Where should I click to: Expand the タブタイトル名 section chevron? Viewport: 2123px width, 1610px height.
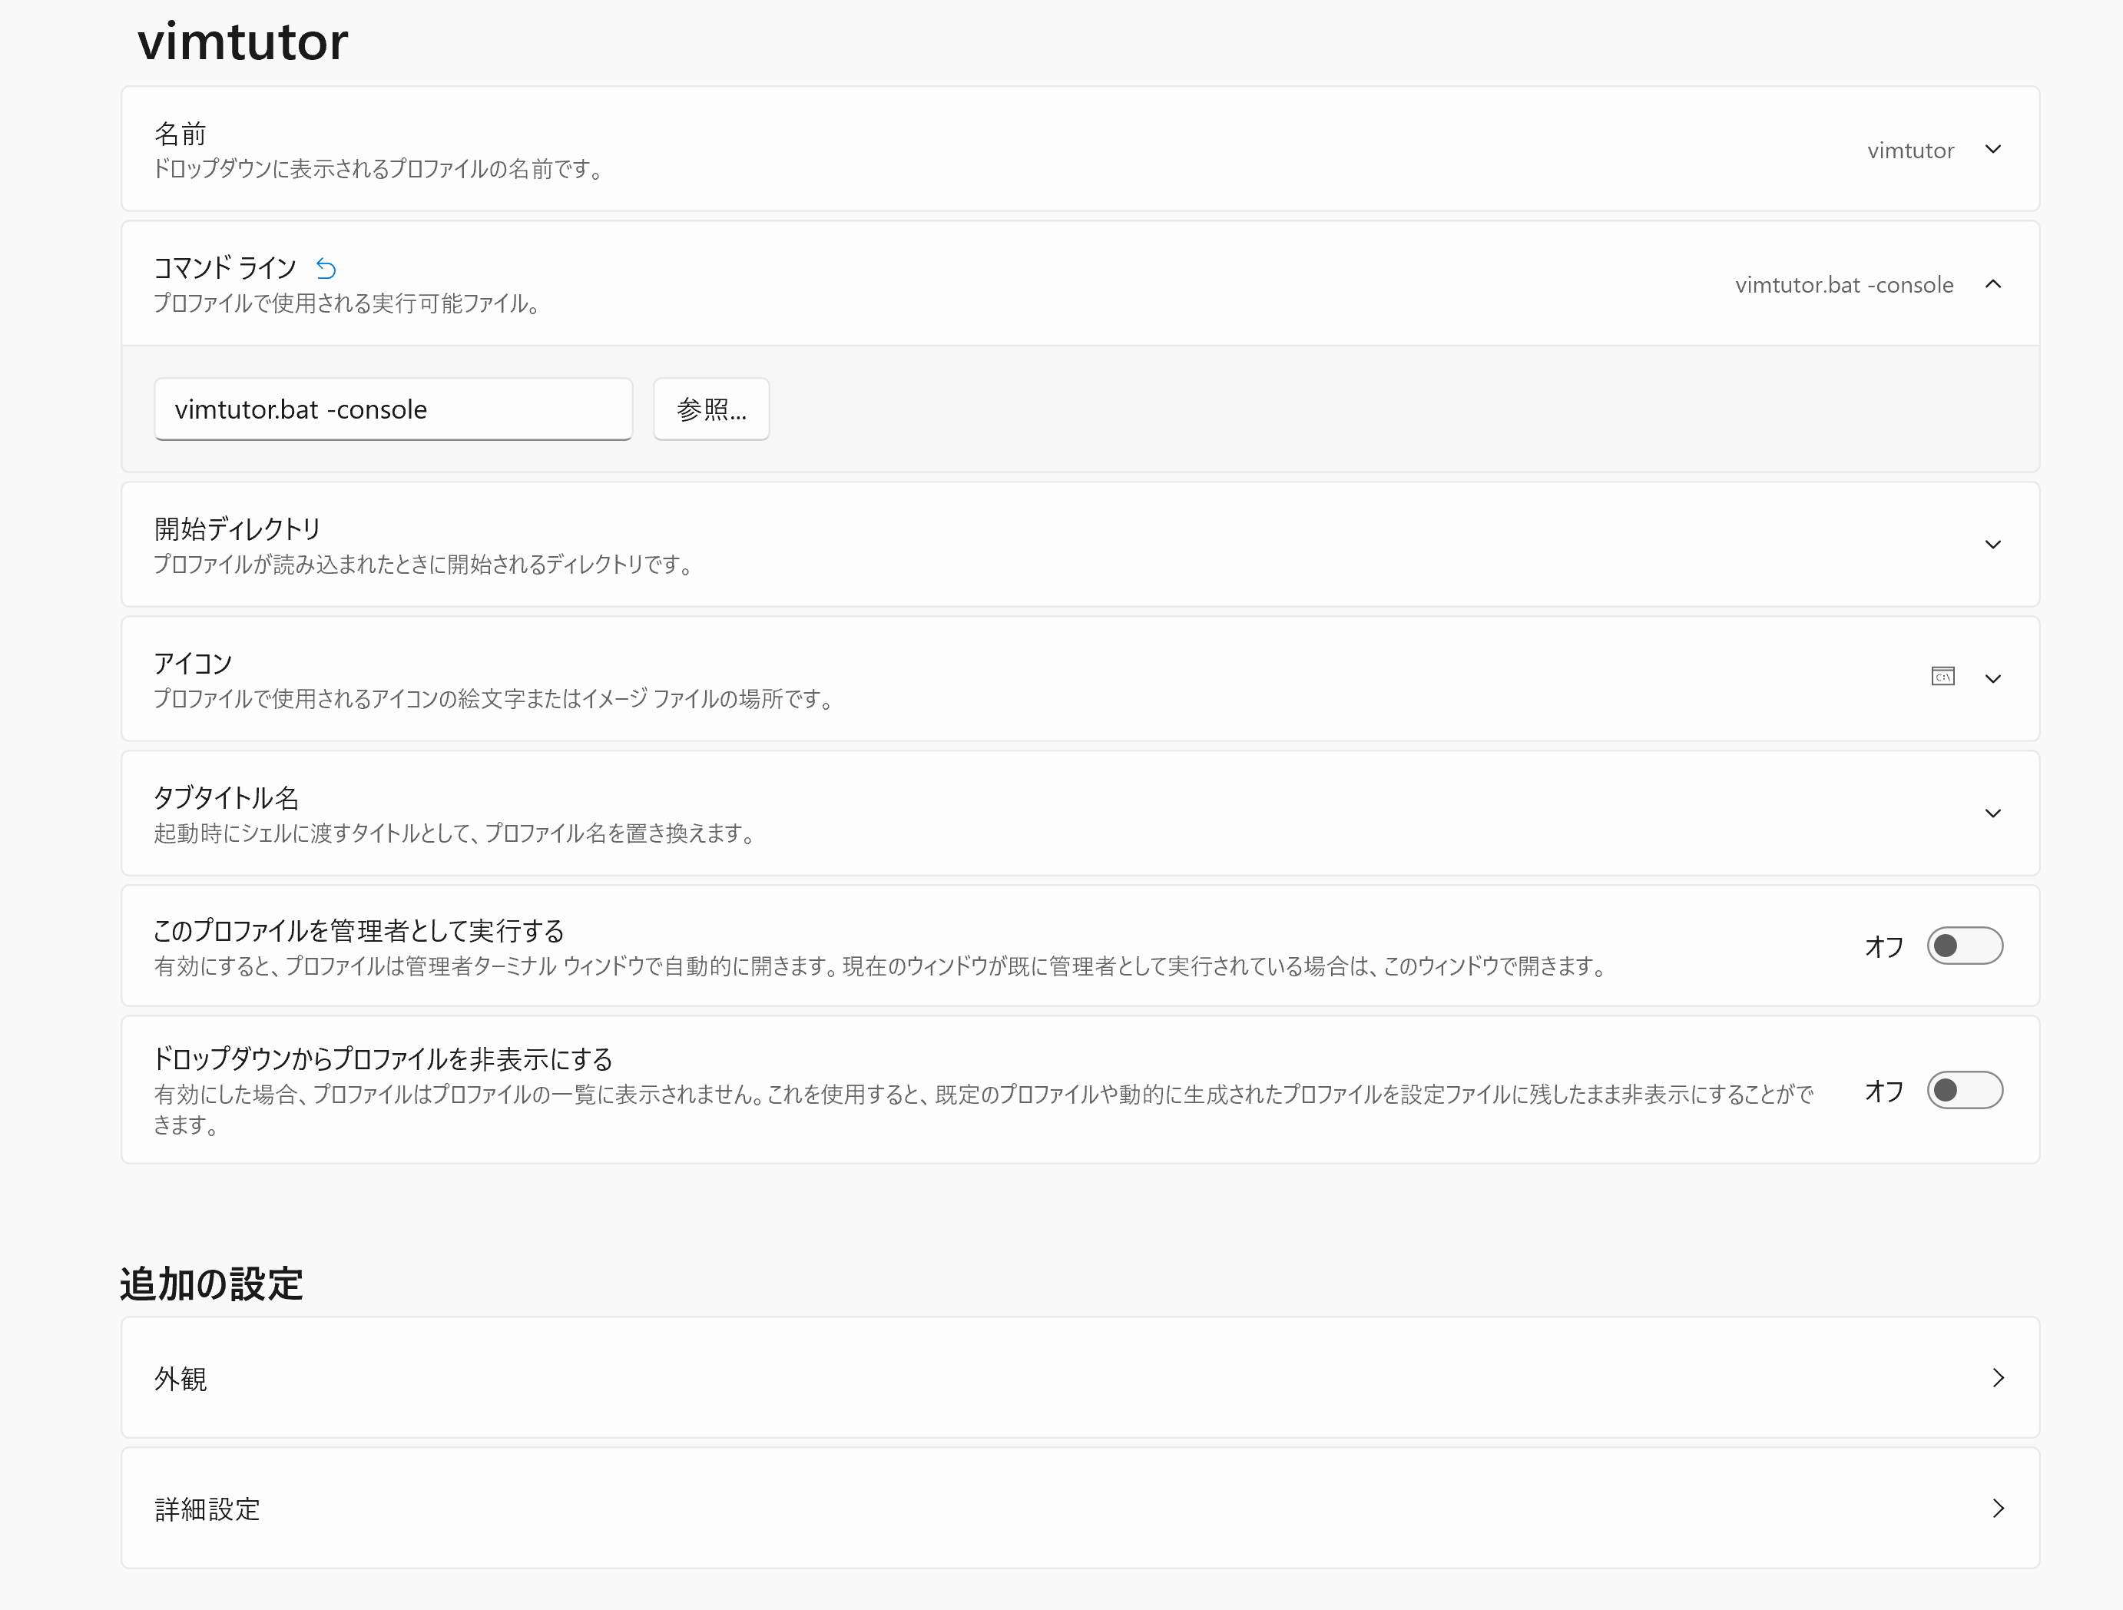pyautogui.click(x=1993, y=812)
